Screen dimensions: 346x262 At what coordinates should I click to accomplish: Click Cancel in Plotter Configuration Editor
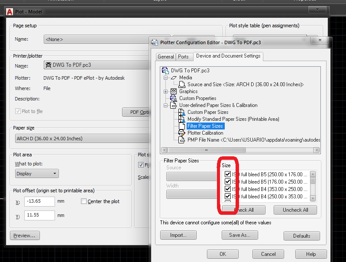(x=268, y=254)
